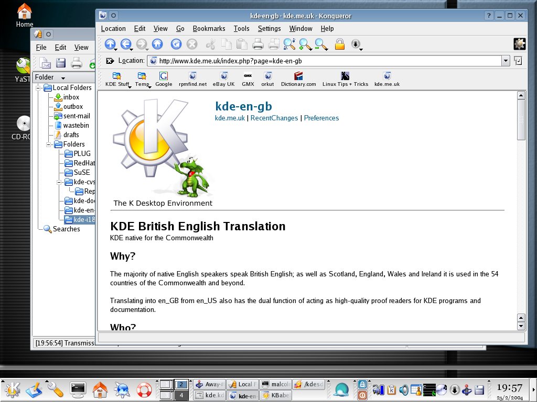Click the Paste clipboard icon
Viewport: 537px width, 402px height.
click(242, 44)
